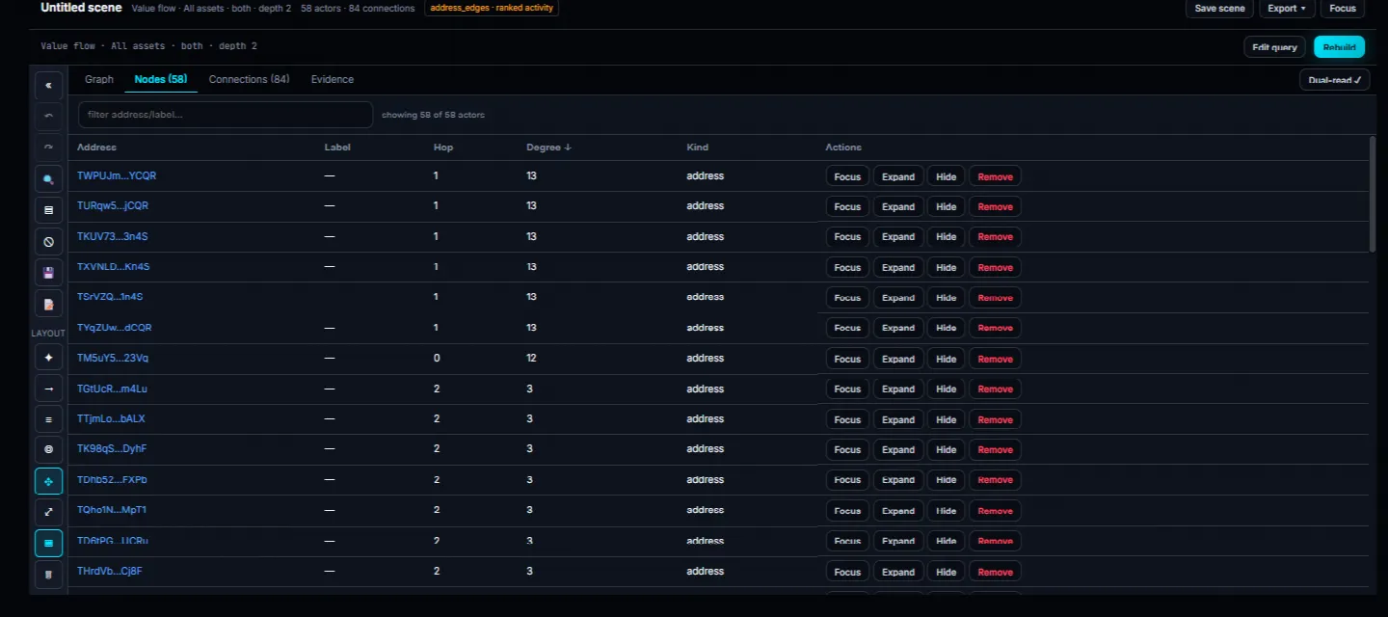Remove the TGtUcR...m4Lu node
The image size is (1388, 617).
[995, 389]
